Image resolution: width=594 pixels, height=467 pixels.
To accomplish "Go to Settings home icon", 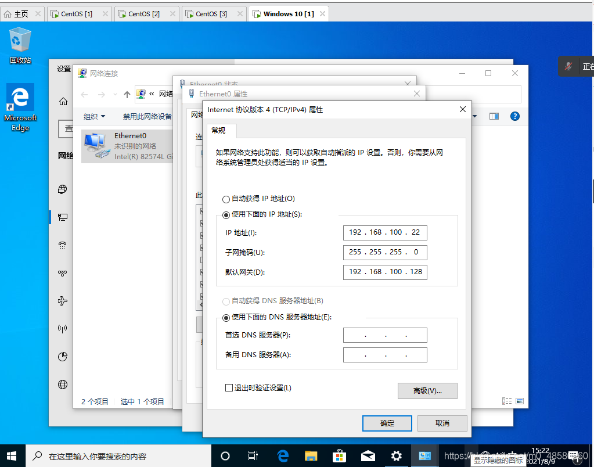I will [63, 101].
